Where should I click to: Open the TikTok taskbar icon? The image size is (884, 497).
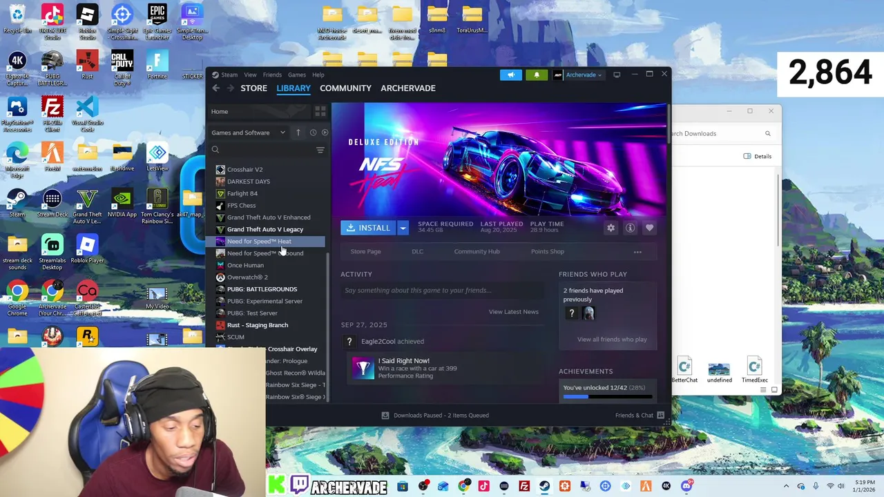pos(483,487)
